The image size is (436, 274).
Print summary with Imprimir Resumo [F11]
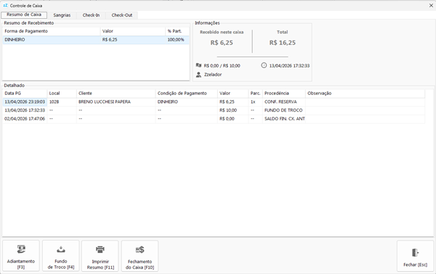(x=100, y=256)
